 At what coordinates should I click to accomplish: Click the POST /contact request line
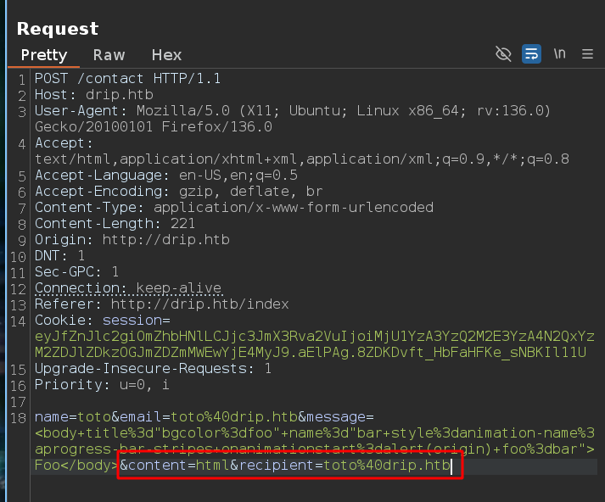tap(127, 79)
